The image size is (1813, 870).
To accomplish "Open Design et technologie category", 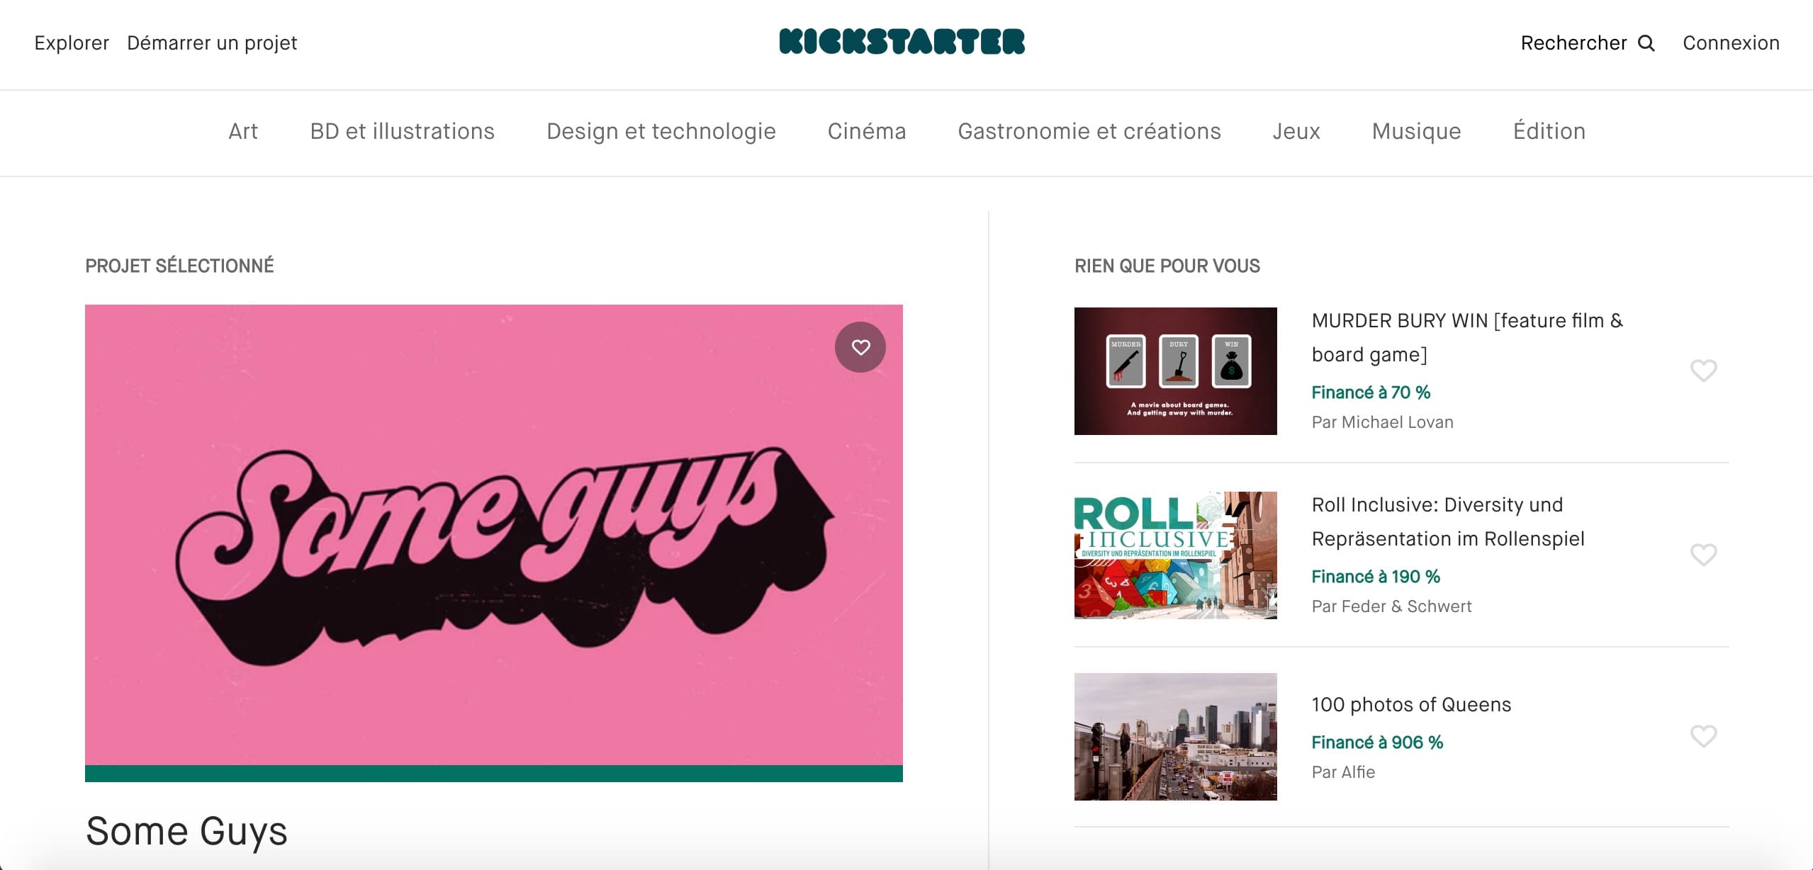I will 661,132.
